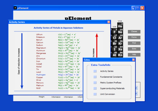This screenshot has width=158, height=111.
Task: Click the Xenon (Xe) element tile
Action: (x=120, y=48)
